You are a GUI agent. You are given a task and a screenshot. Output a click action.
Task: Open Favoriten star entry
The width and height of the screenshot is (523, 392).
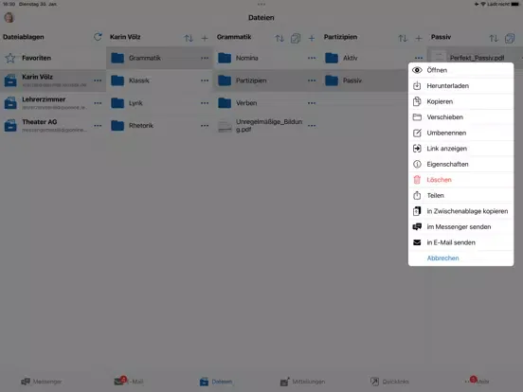click(x=53, y=58)
